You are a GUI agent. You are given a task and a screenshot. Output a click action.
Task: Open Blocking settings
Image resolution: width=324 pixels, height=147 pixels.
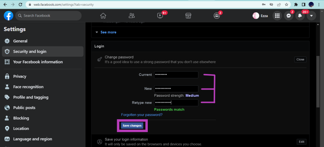43,118
